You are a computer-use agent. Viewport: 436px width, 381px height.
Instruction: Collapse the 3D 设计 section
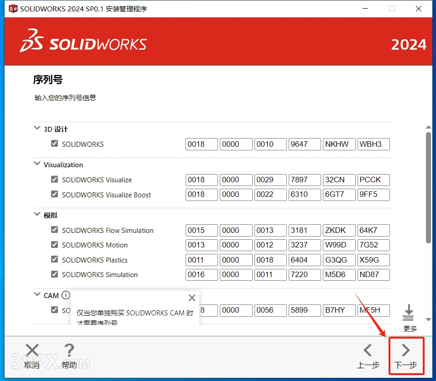(x=37, y=129)
